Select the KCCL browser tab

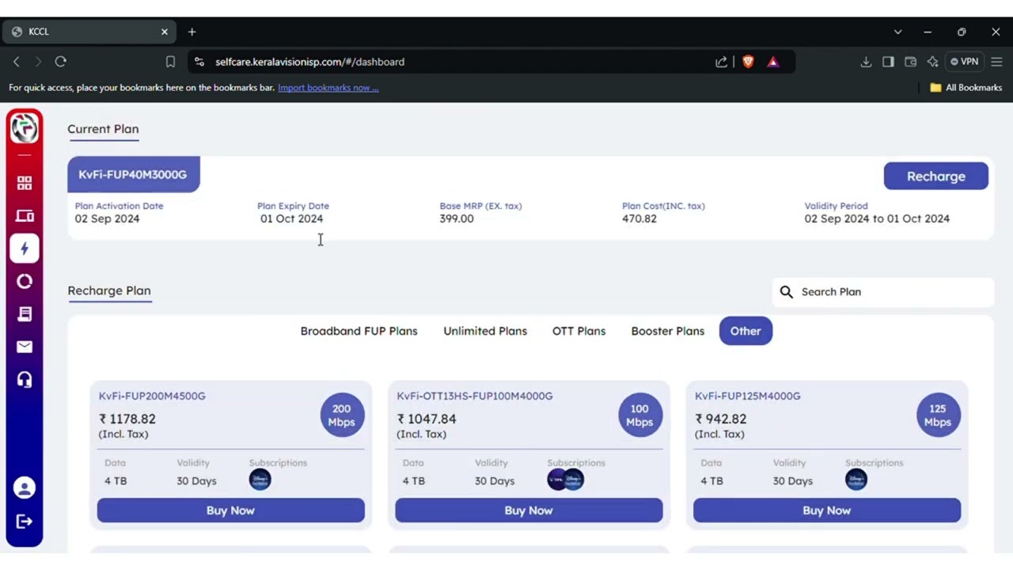click(89, 32)
